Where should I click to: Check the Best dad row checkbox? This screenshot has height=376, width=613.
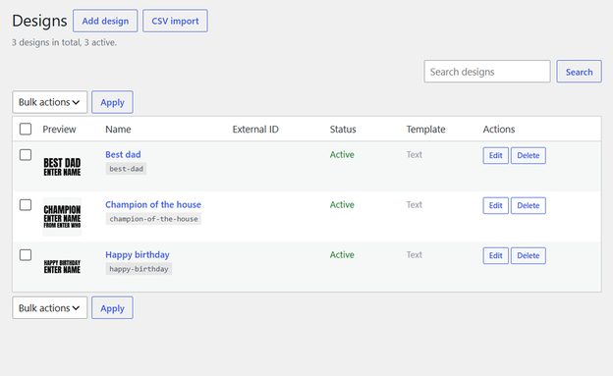pos(26,155)
